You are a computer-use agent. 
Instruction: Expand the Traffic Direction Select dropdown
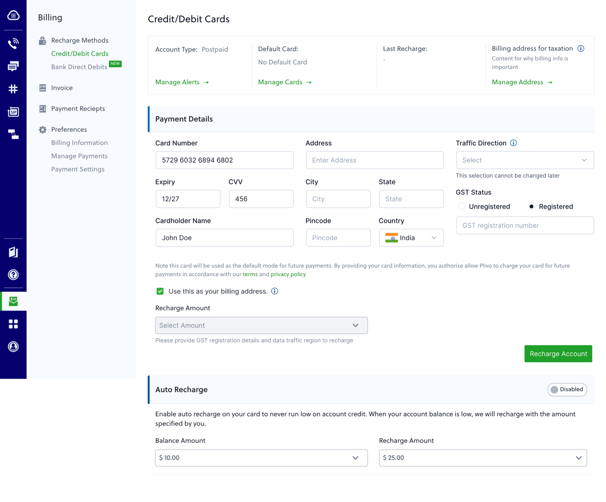(x=525, y=160)
